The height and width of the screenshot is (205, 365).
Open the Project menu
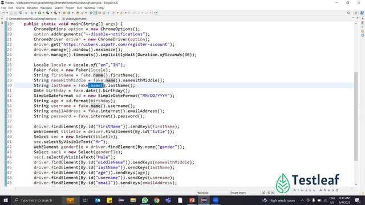pos(70,8)
